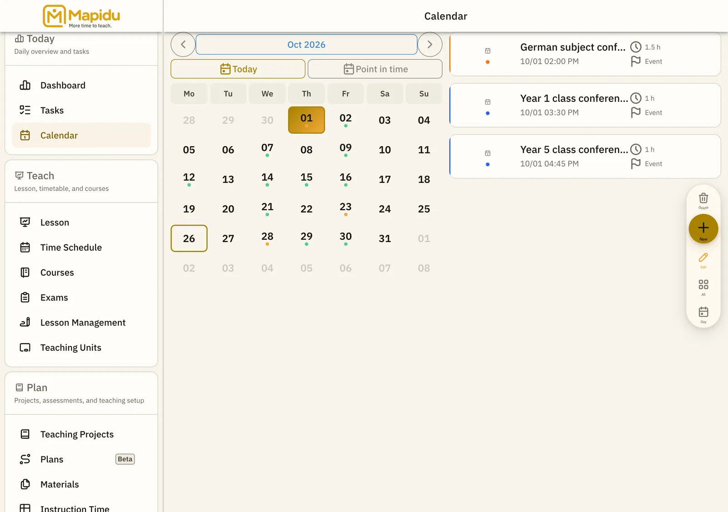Screen dimensions: 728x512
Task: Open the Tasks page
Action: tap(81, 111)
